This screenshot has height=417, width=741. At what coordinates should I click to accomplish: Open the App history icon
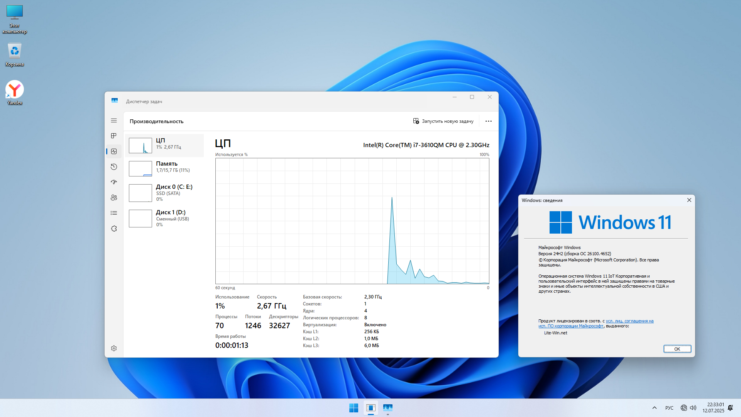coord(114,167)
